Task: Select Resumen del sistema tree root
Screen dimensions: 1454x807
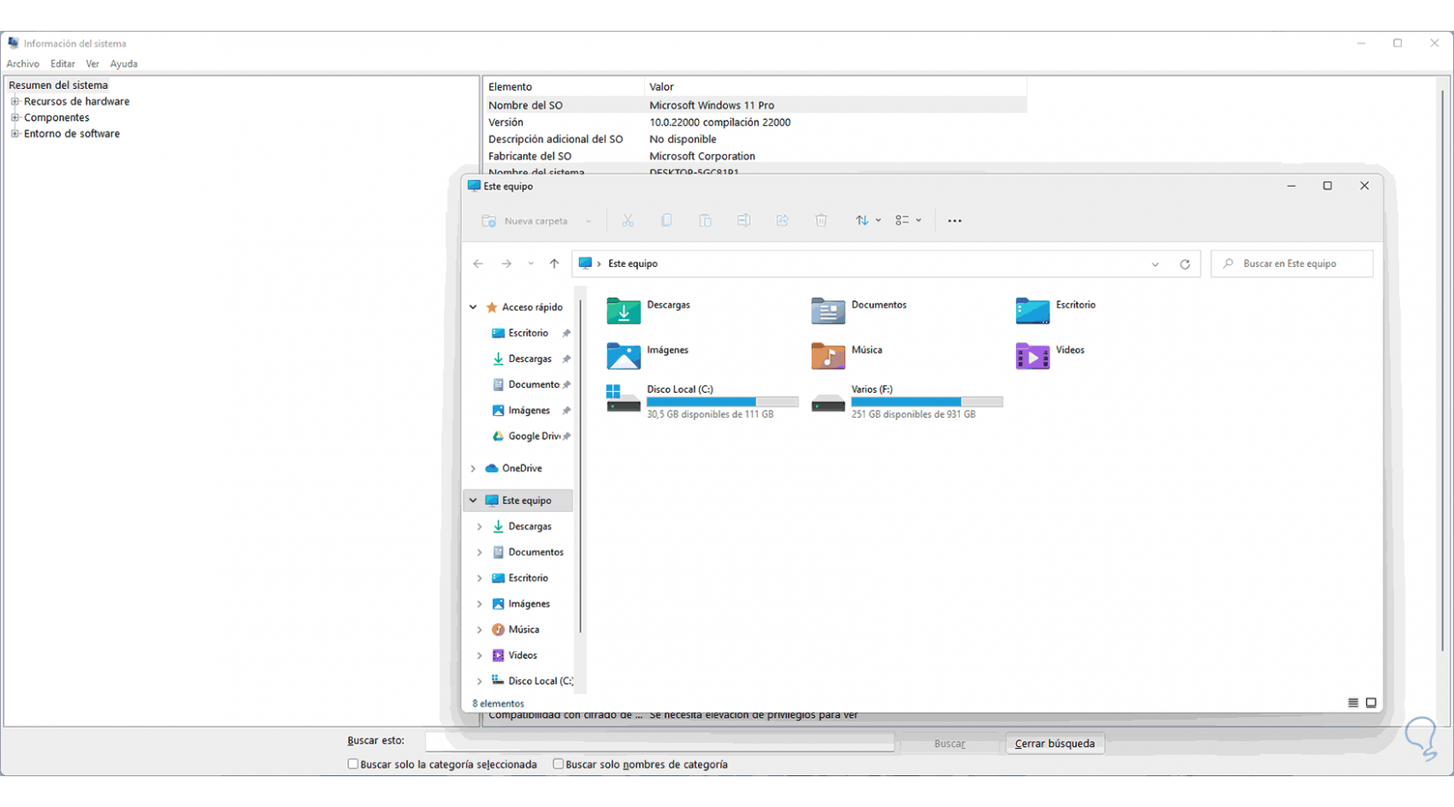Action: [x=58, y=85]
